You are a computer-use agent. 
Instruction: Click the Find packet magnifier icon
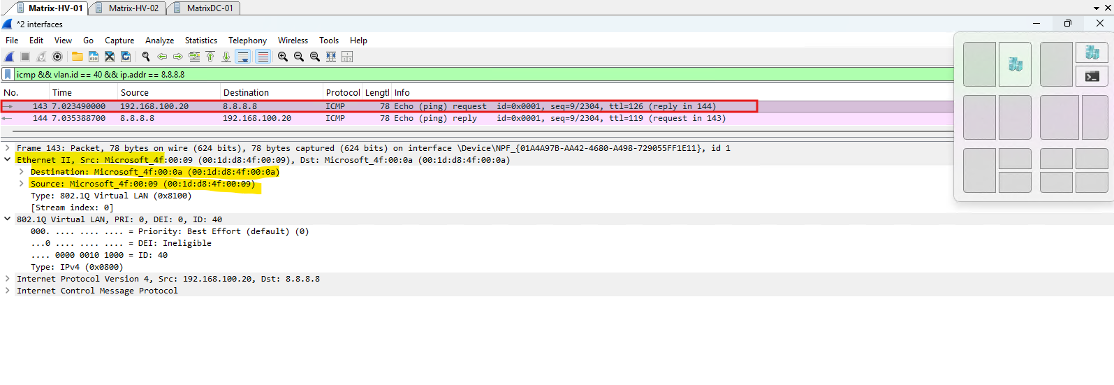(x=146, y=57)
